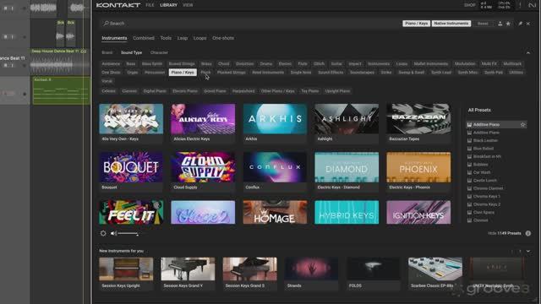Adjust the preview volume slider

[128, 234]
